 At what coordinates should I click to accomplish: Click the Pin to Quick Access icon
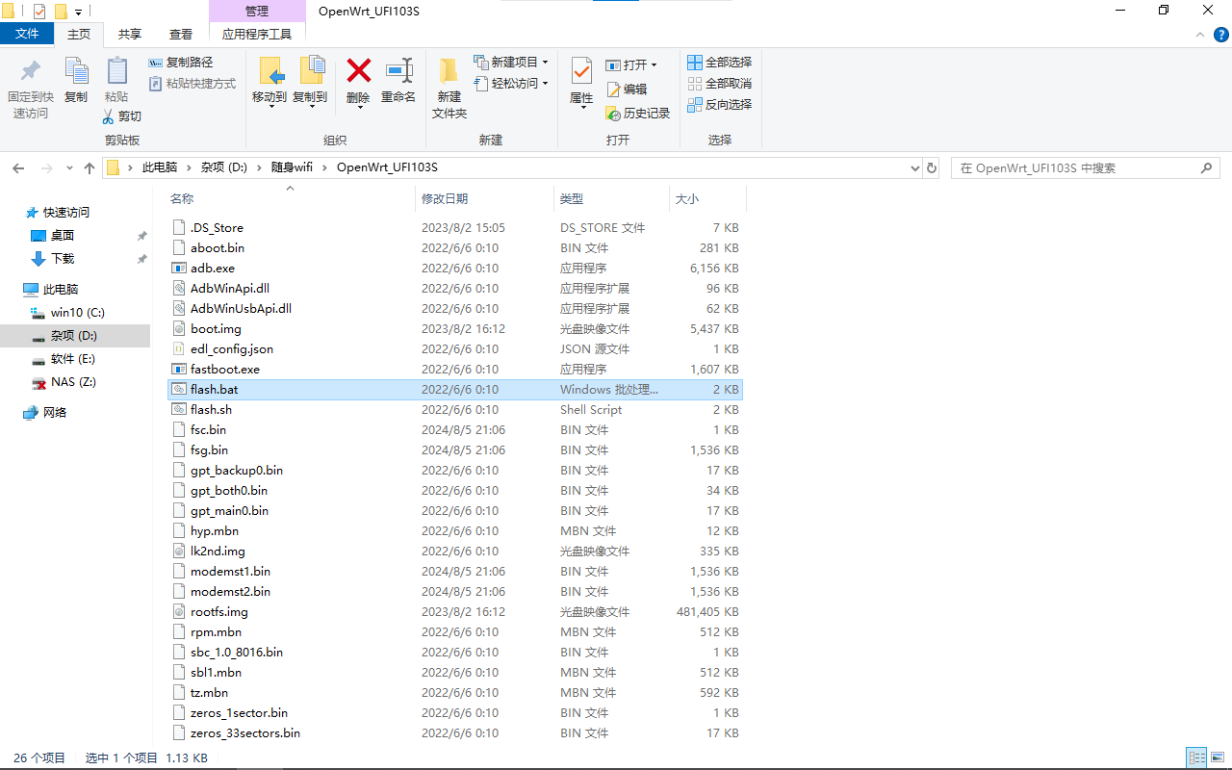click(30, 72)
